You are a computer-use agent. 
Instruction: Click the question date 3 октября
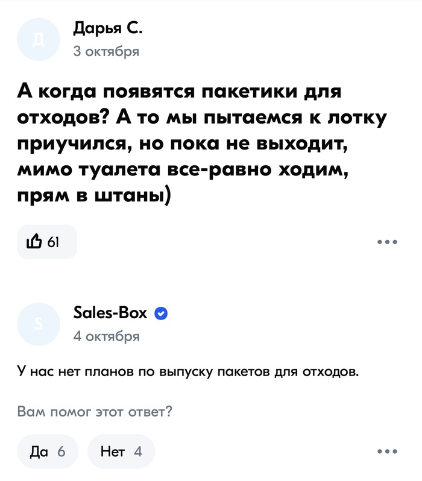click(x=106, y=51)
